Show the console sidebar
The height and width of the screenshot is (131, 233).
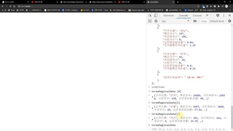pyautogui.click(x=150, y=21)
